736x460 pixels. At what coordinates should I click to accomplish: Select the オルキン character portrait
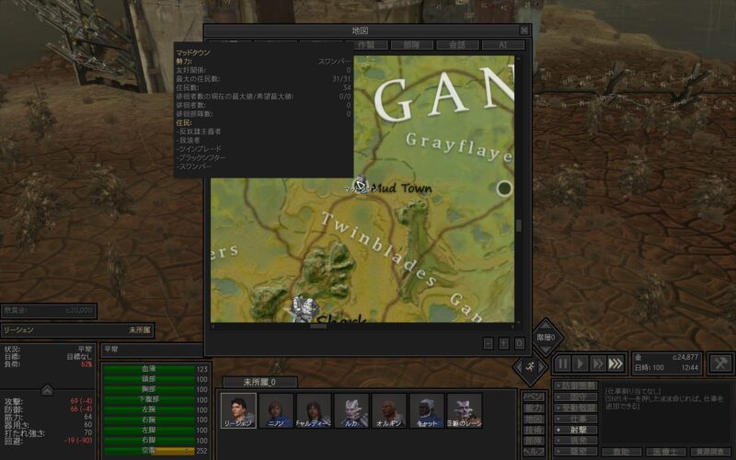(x=388, y=410)
